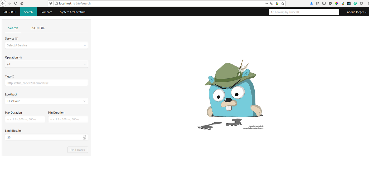Click the Max Duration input field
This screenshot has width=369, height=183.
tap(25, 119)
